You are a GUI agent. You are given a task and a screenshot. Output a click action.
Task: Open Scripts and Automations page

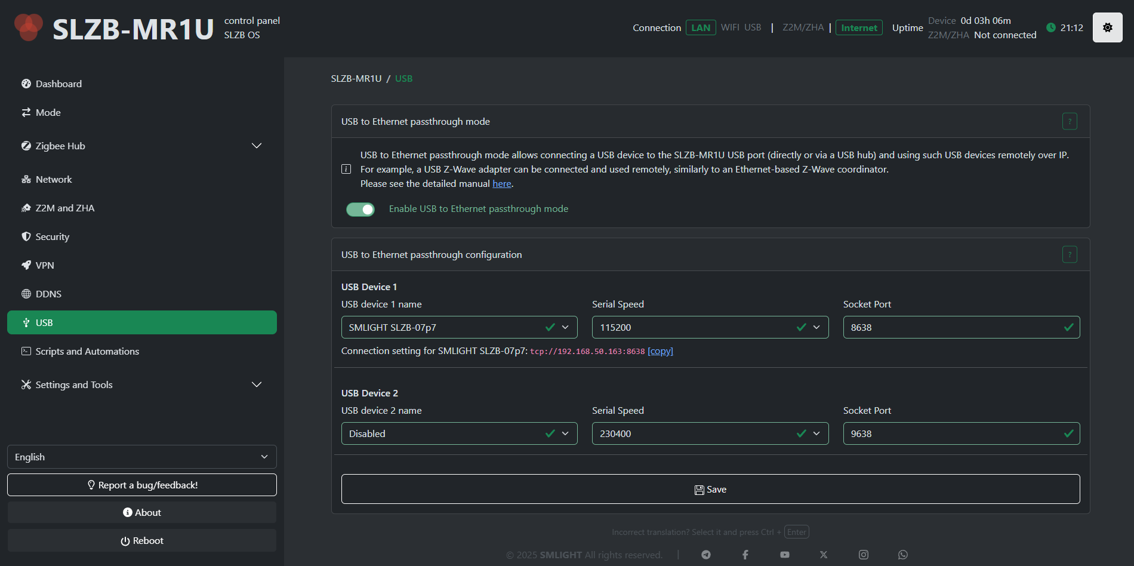(x=87, y=351)
